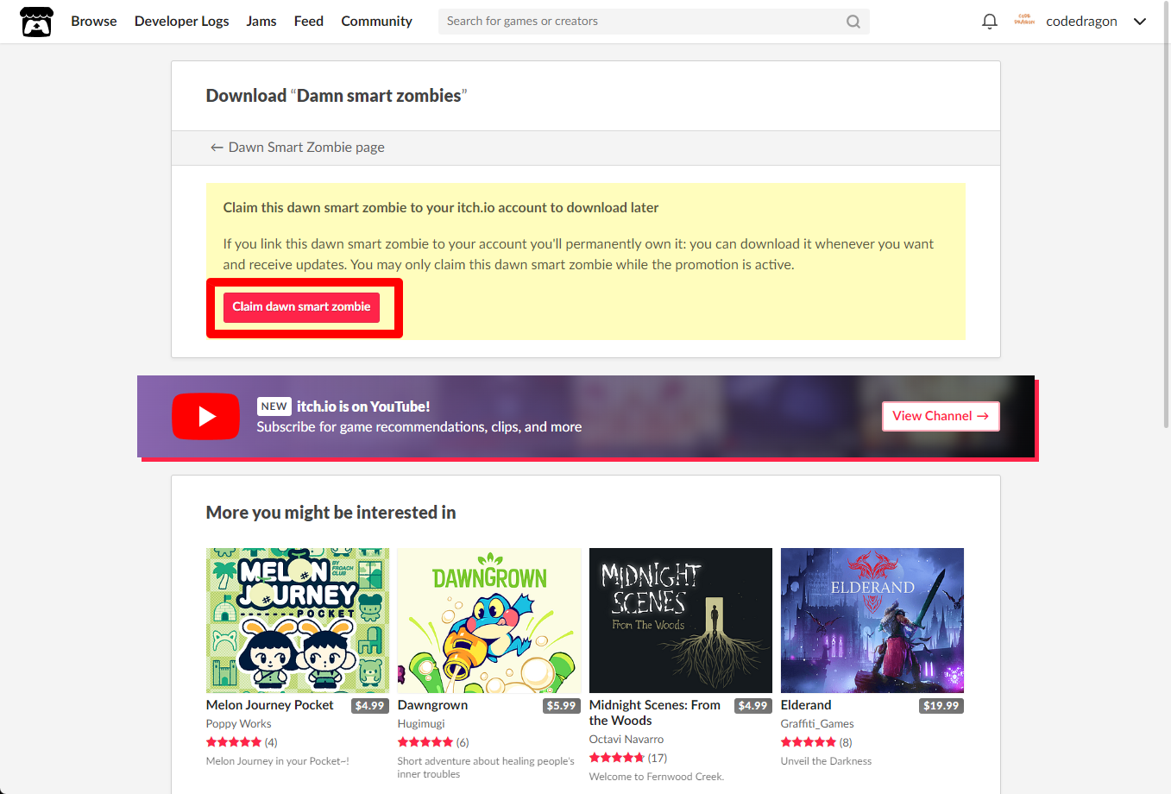Open Dawngrown game thumbnail
Viewport: 1171px width, 794px height.
(489, 621)
